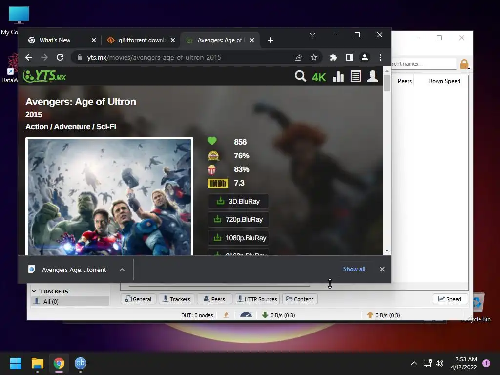The width and height of the screenshot is (500, 375).
Task: Toggle Chrome side panel icon
Action: click(349, 58)
